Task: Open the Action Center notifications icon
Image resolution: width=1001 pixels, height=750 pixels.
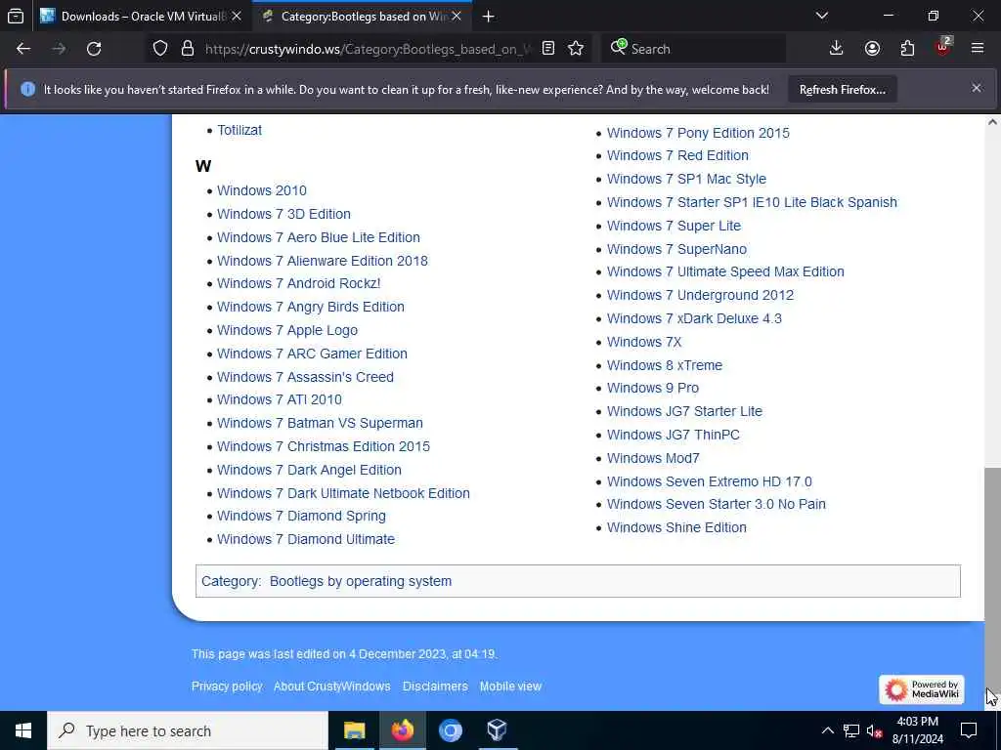Action: coord(969,730)
